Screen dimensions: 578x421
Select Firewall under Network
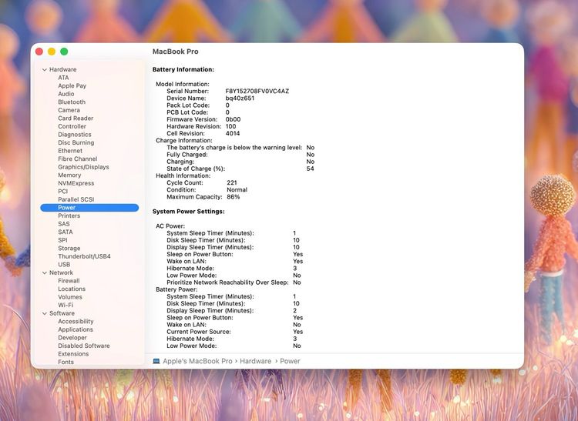click(69, 281)
